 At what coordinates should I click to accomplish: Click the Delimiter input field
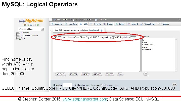coord(68,85)
